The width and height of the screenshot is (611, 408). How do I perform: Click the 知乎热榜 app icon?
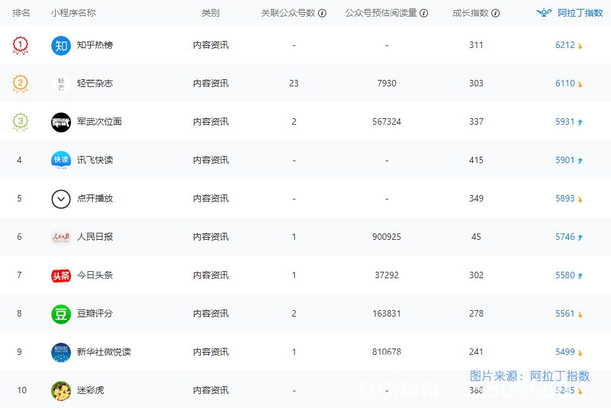click(61, 45)
